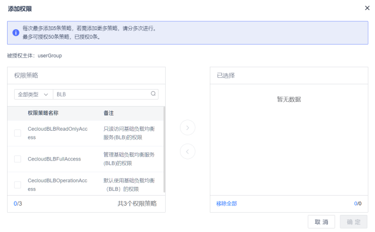Screen dimensions: 375x232
Task: Click the search magnifier icon
Action: [x=153, y=94]
